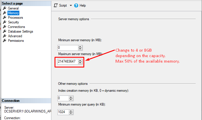
Task: Select the Security page label
Action: tap(13, 22)
